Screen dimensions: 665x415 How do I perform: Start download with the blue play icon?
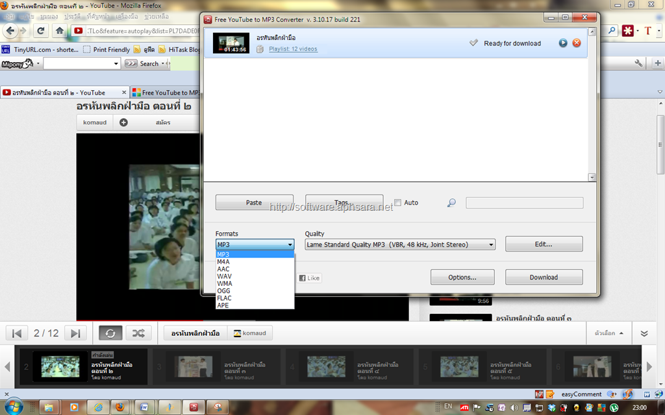pyautogui.click(x=563, y=43)
